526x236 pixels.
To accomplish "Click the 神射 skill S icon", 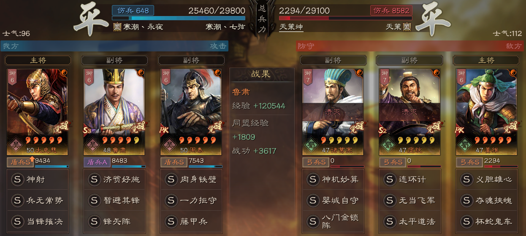I will [x=17, y=180].
